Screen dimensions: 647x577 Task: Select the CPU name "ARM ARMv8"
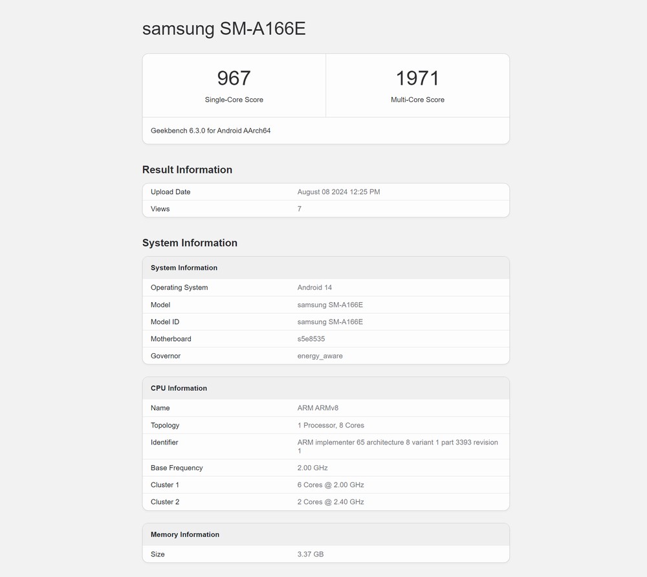point(318,408)
